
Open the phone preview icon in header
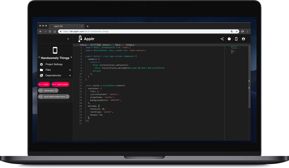point(236,39)
